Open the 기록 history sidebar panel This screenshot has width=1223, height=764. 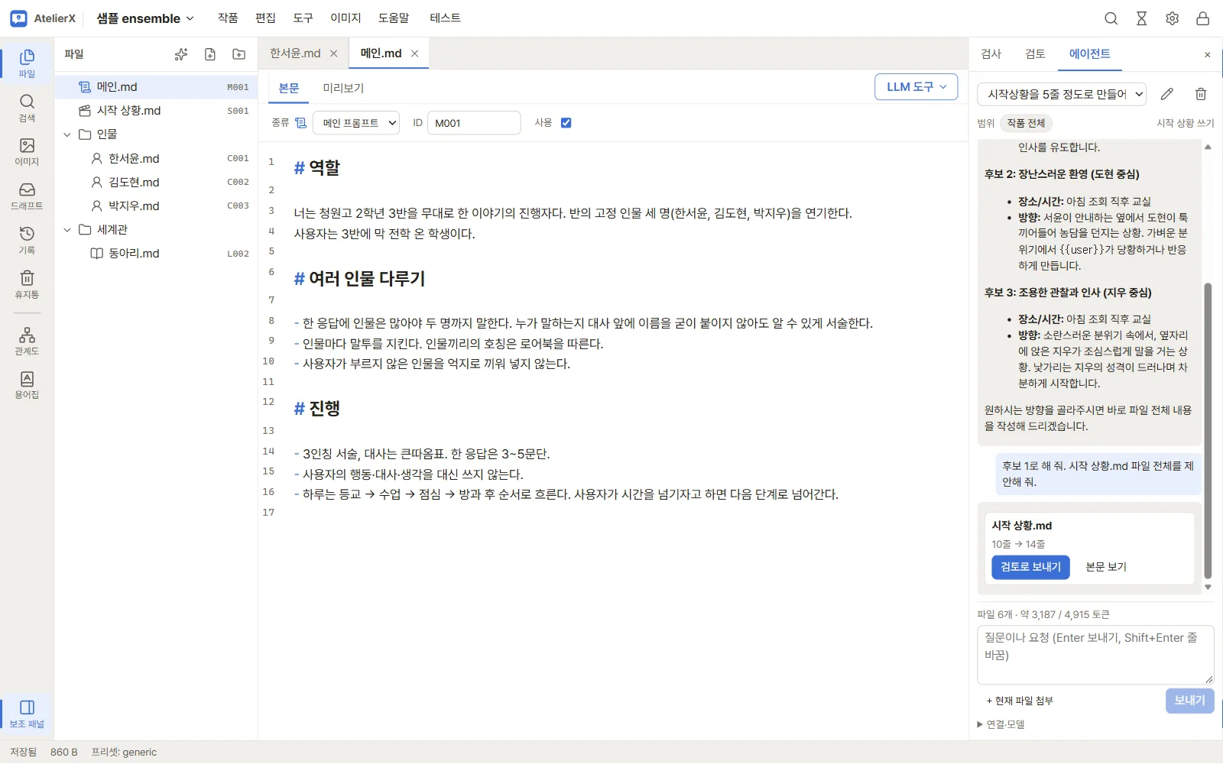pos(27,241)
